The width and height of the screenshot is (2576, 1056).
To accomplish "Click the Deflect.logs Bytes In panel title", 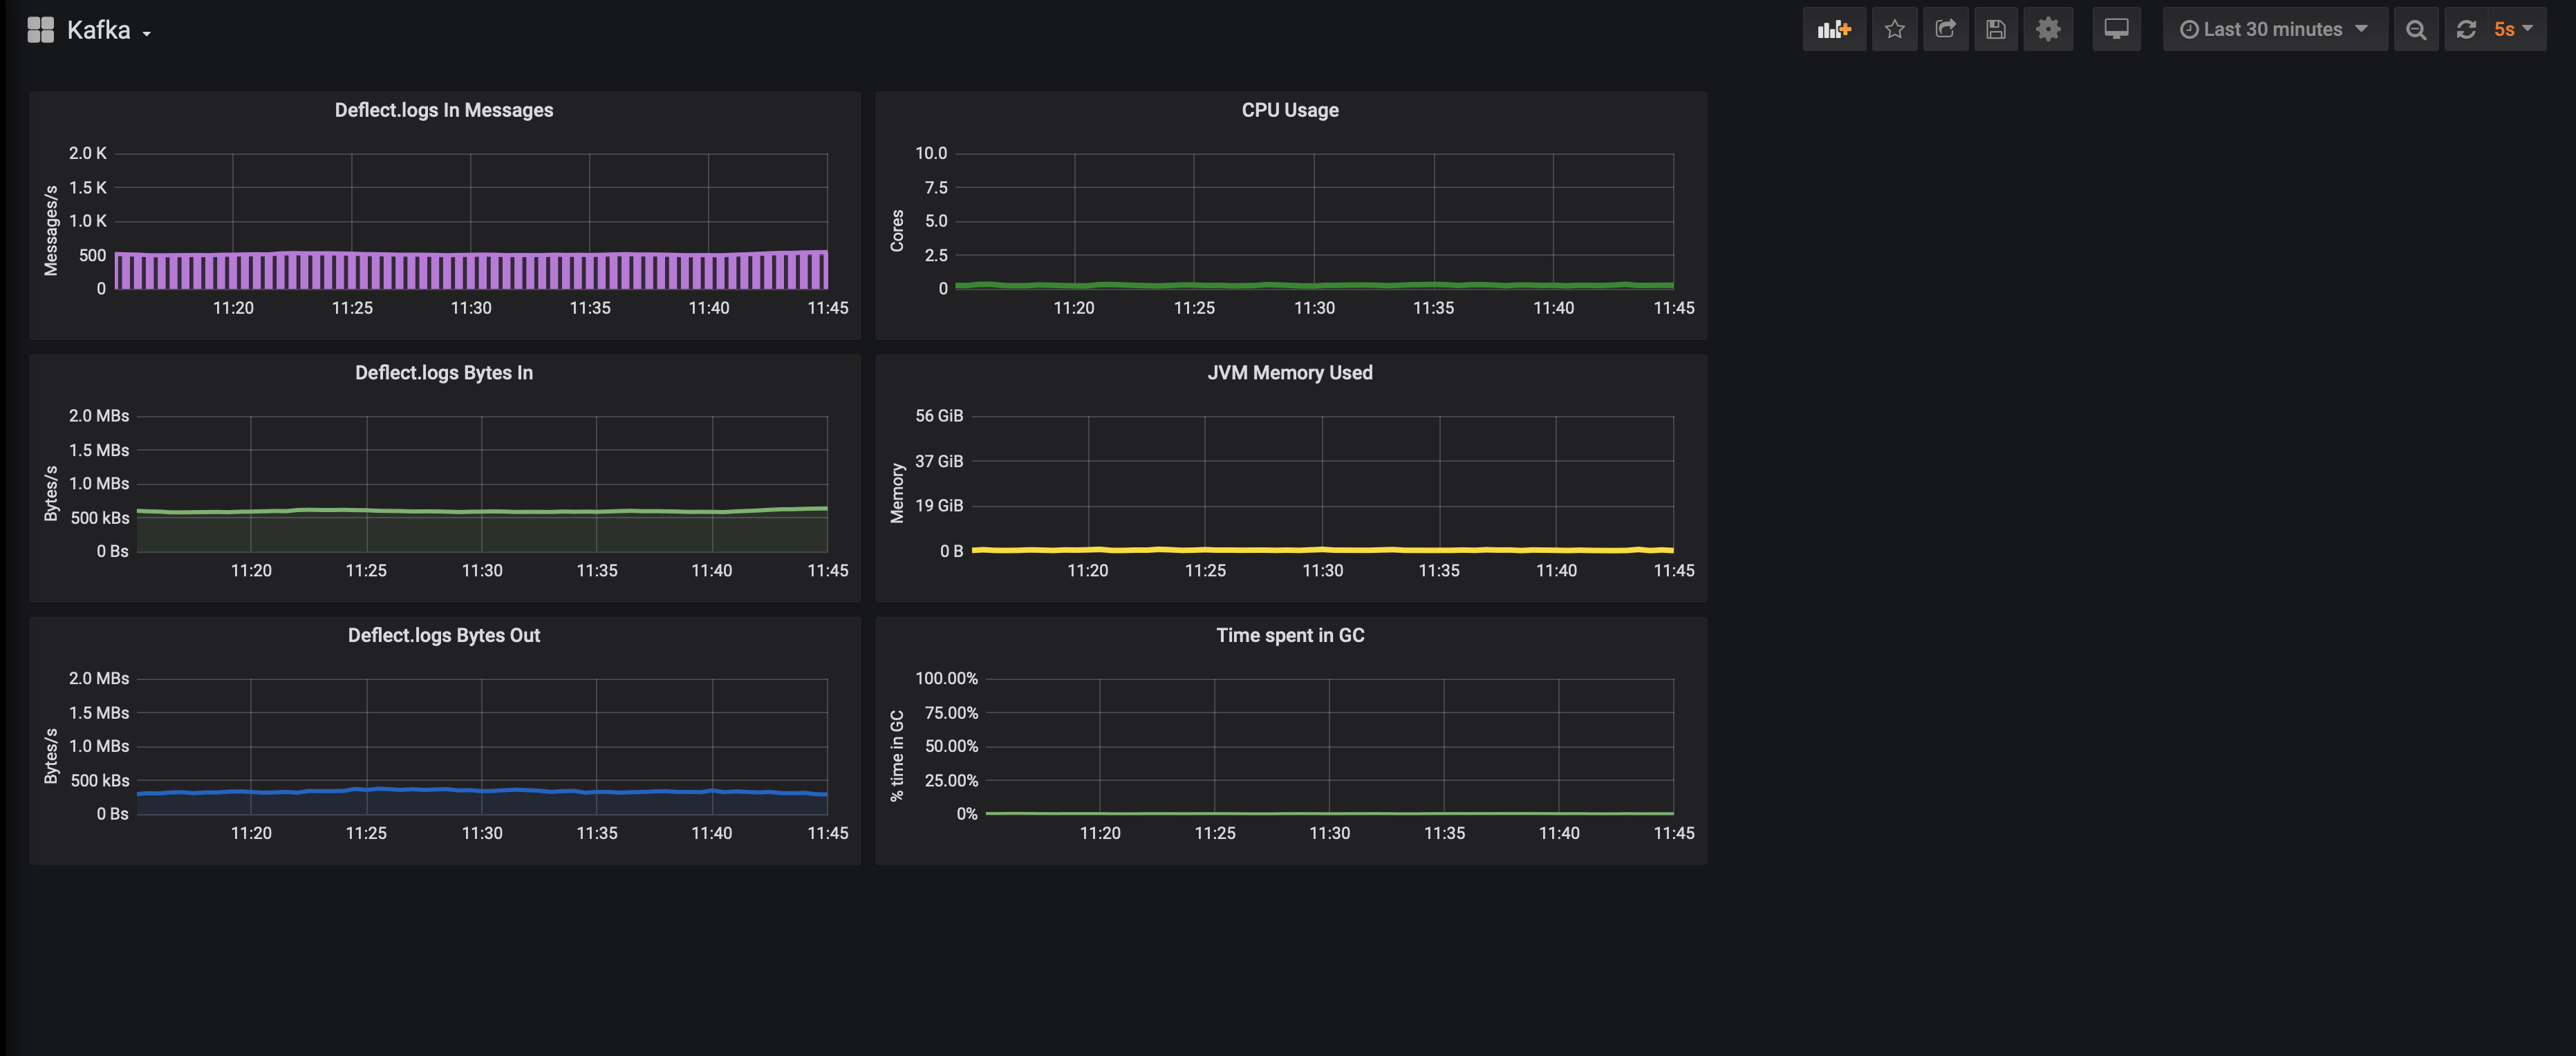I will click(443, 373).
